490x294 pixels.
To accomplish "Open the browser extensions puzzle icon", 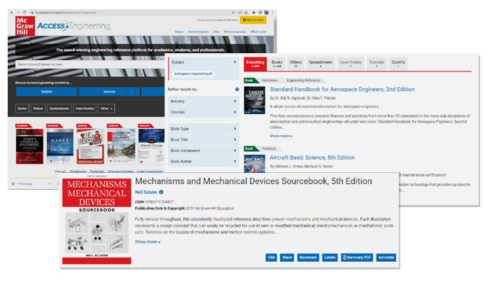I will [253, 13].
